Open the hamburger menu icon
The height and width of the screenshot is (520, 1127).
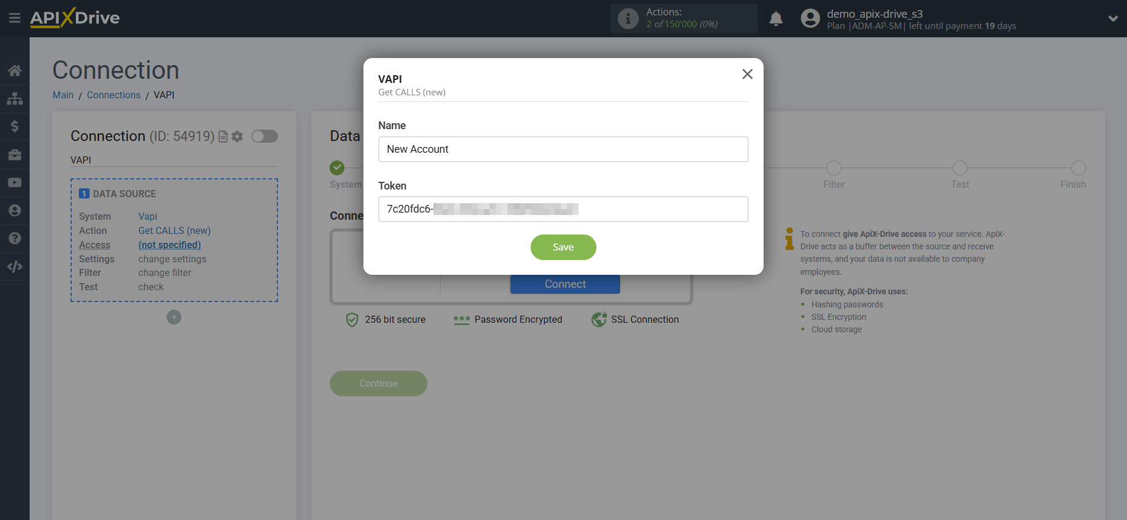click(x=15, y=18)
